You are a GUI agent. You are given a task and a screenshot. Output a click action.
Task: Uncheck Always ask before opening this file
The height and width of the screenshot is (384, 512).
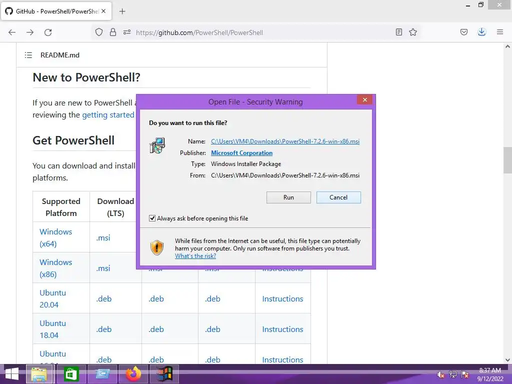pyautogui.click(x=152, y=218)
